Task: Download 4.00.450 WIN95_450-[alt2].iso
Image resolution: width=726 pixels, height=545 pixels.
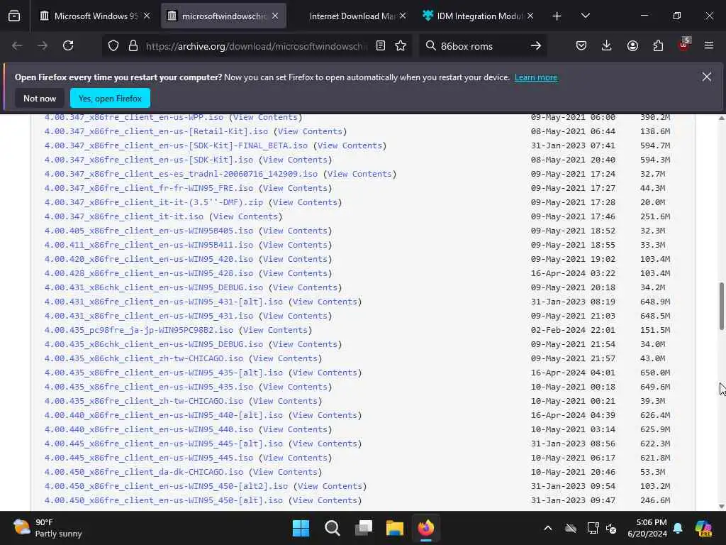Action: click(x=166, y=486)
